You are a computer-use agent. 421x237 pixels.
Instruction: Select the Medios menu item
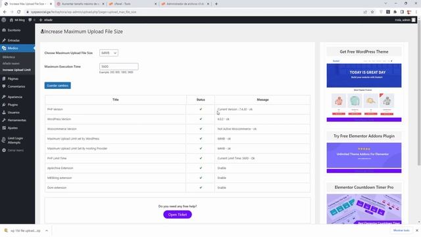[x=17, y=48]
